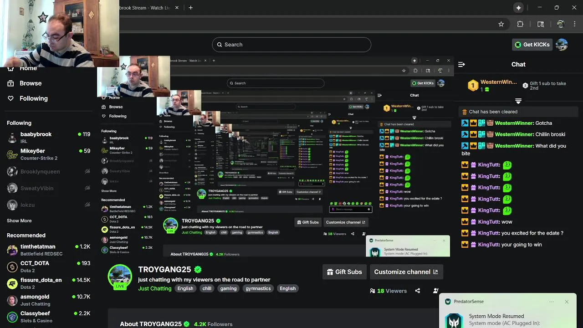583x328 pixels.
Task: Expand the gift leaderboard with down arrow
Action: [x=518, y=101]
